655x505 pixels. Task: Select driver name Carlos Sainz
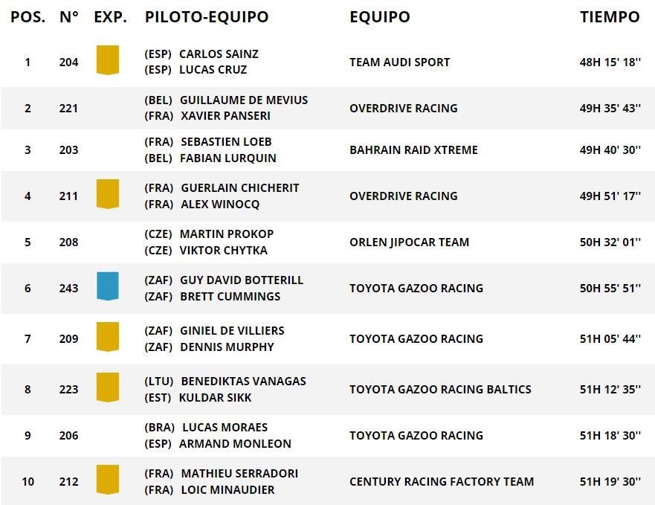tap(219, 54)
